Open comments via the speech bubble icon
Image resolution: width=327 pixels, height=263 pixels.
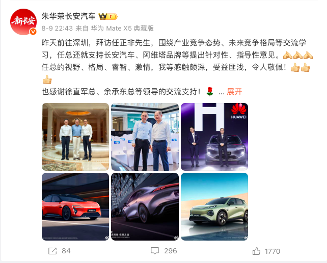[155, 251]
